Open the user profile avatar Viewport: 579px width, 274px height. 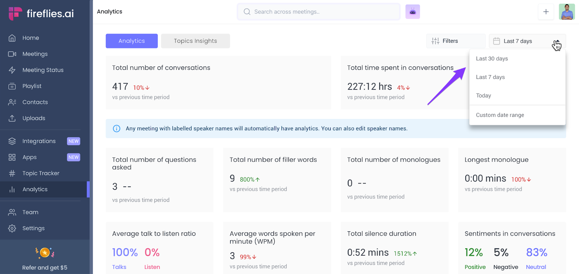pos(566,12)
